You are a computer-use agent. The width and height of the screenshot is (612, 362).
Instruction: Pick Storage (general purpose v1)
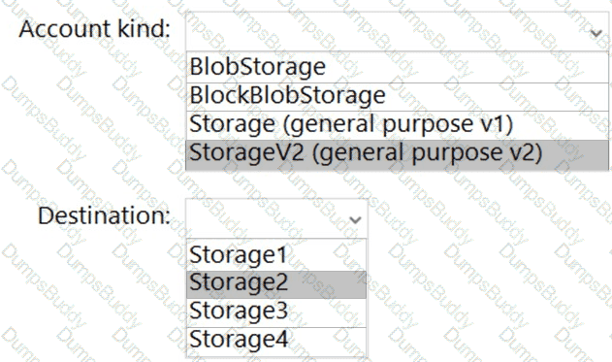coord(397,125)
